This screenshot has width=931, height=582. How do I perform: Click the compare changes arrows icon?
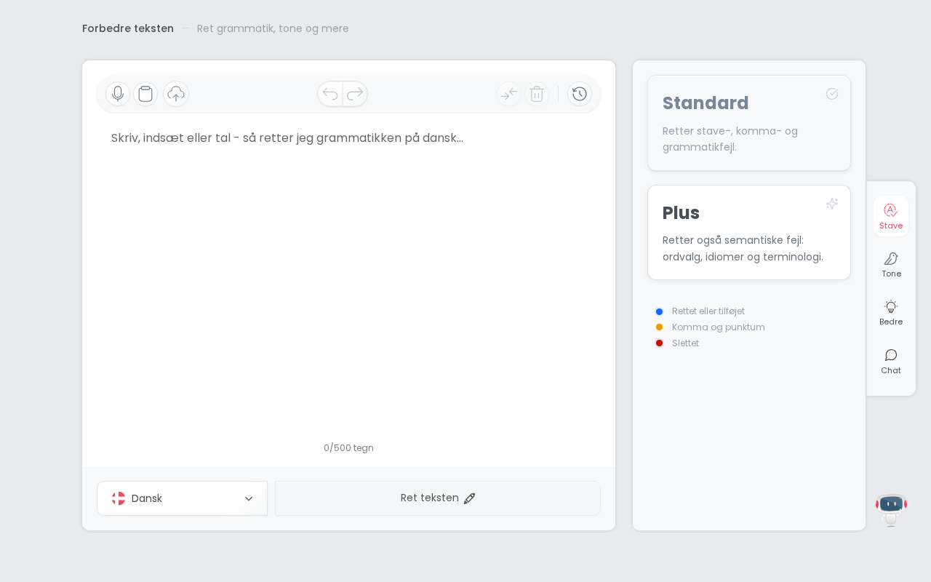point(509,94)
